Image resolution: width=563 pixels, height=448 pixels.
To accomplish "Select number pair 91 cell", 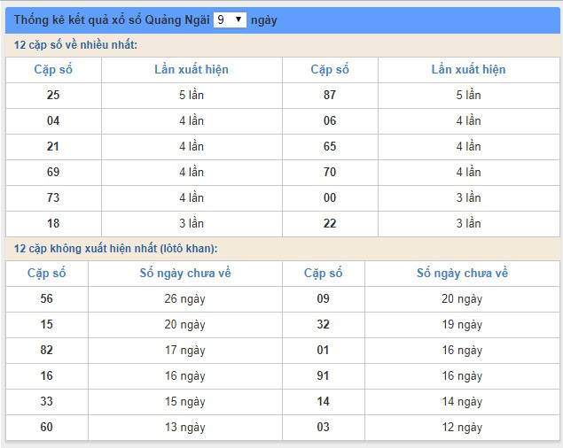I will [323, 375].
